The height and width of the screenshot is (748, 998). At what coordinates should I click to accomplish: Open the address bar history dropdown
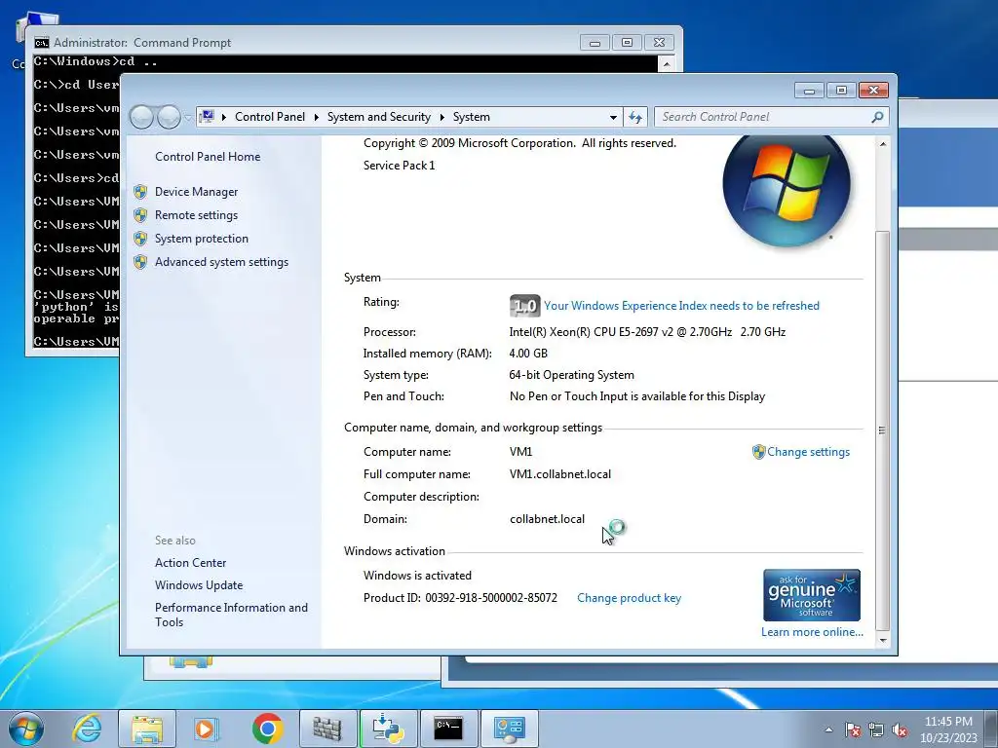click(613, 118)
